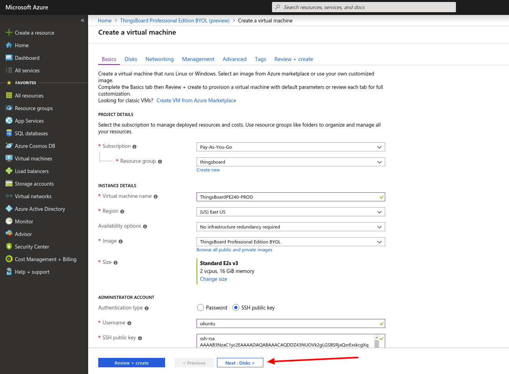The height and width of the screenshot is (374, 509).
Task: Click the Username input field
Action: [291, 324]
